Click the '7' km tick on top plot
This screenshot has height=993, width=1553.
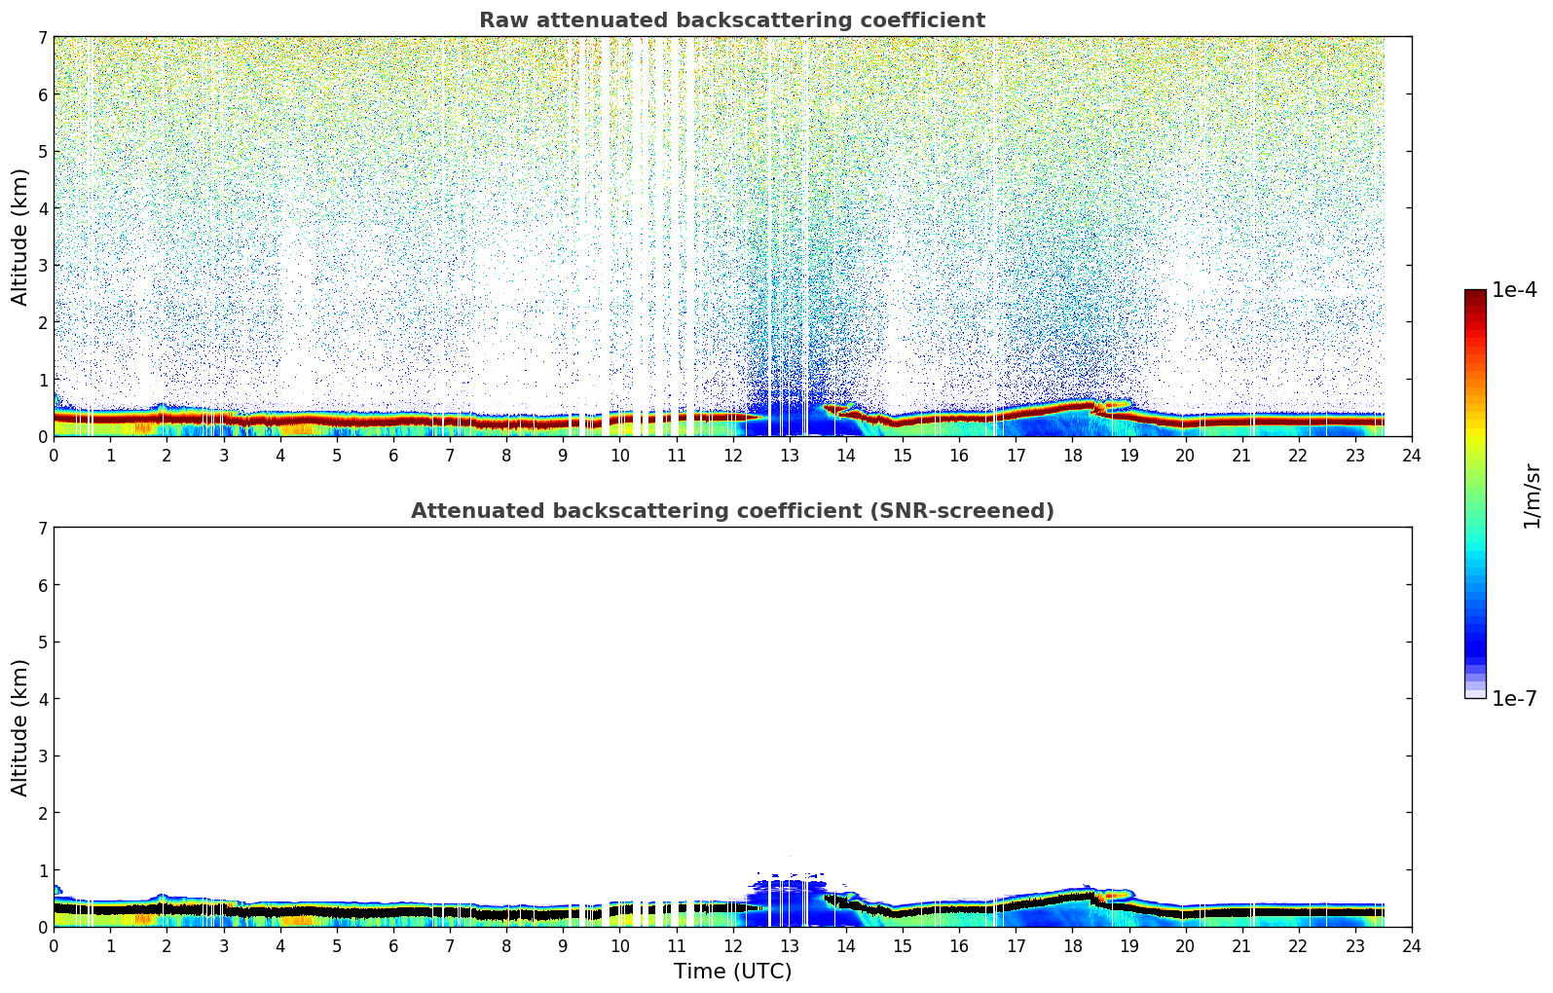[42, 38]
